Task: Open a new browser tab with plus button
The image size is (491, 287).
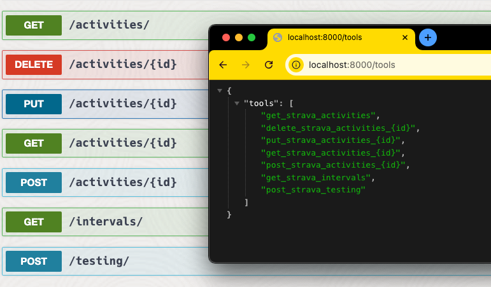Action: [428, 37]
